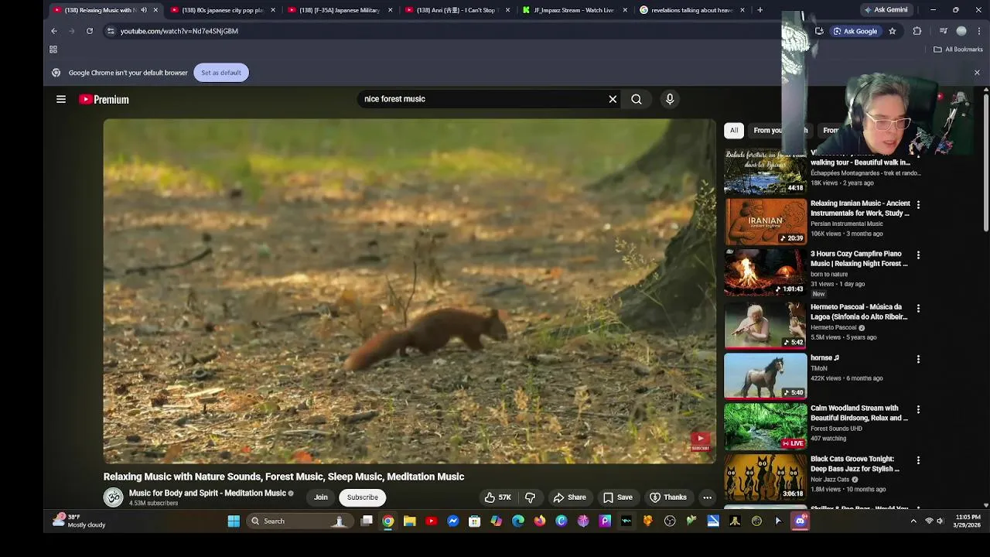
Task: Open options for Relaxing Iranian Music video
Action: pos(918,205)
